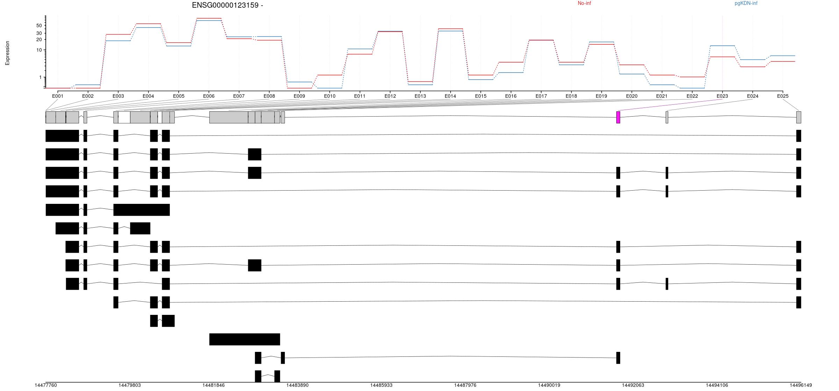This screenshot has width=839, height=391.
Task: Select exon label E006
Action: pos(209,96)
